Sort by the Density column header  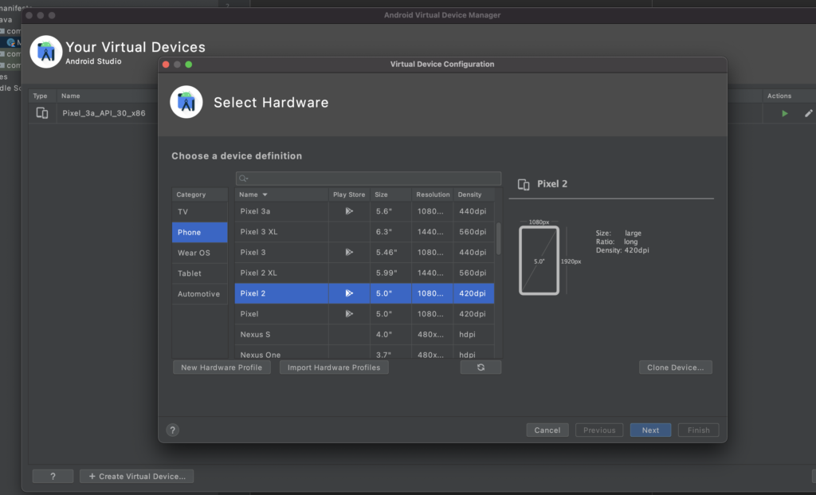[473, 194]
